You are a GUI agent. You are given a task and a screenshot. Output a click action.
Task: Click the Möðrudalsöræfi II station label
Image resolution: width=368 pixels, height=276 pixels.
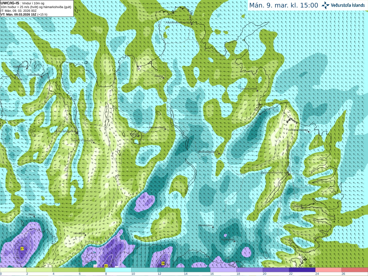pos(208,152)
